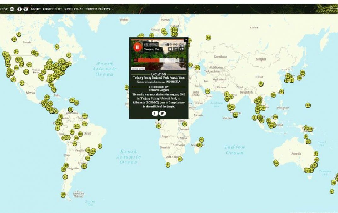Select the sound marker in Western Australia

point(276,163)
